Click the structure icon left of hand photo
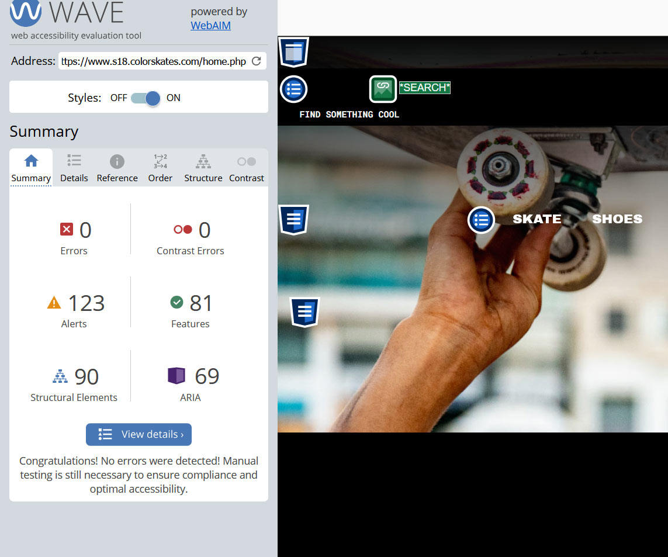Image resolution: width=668 pixels, height=557 pixels. point(293,220)
